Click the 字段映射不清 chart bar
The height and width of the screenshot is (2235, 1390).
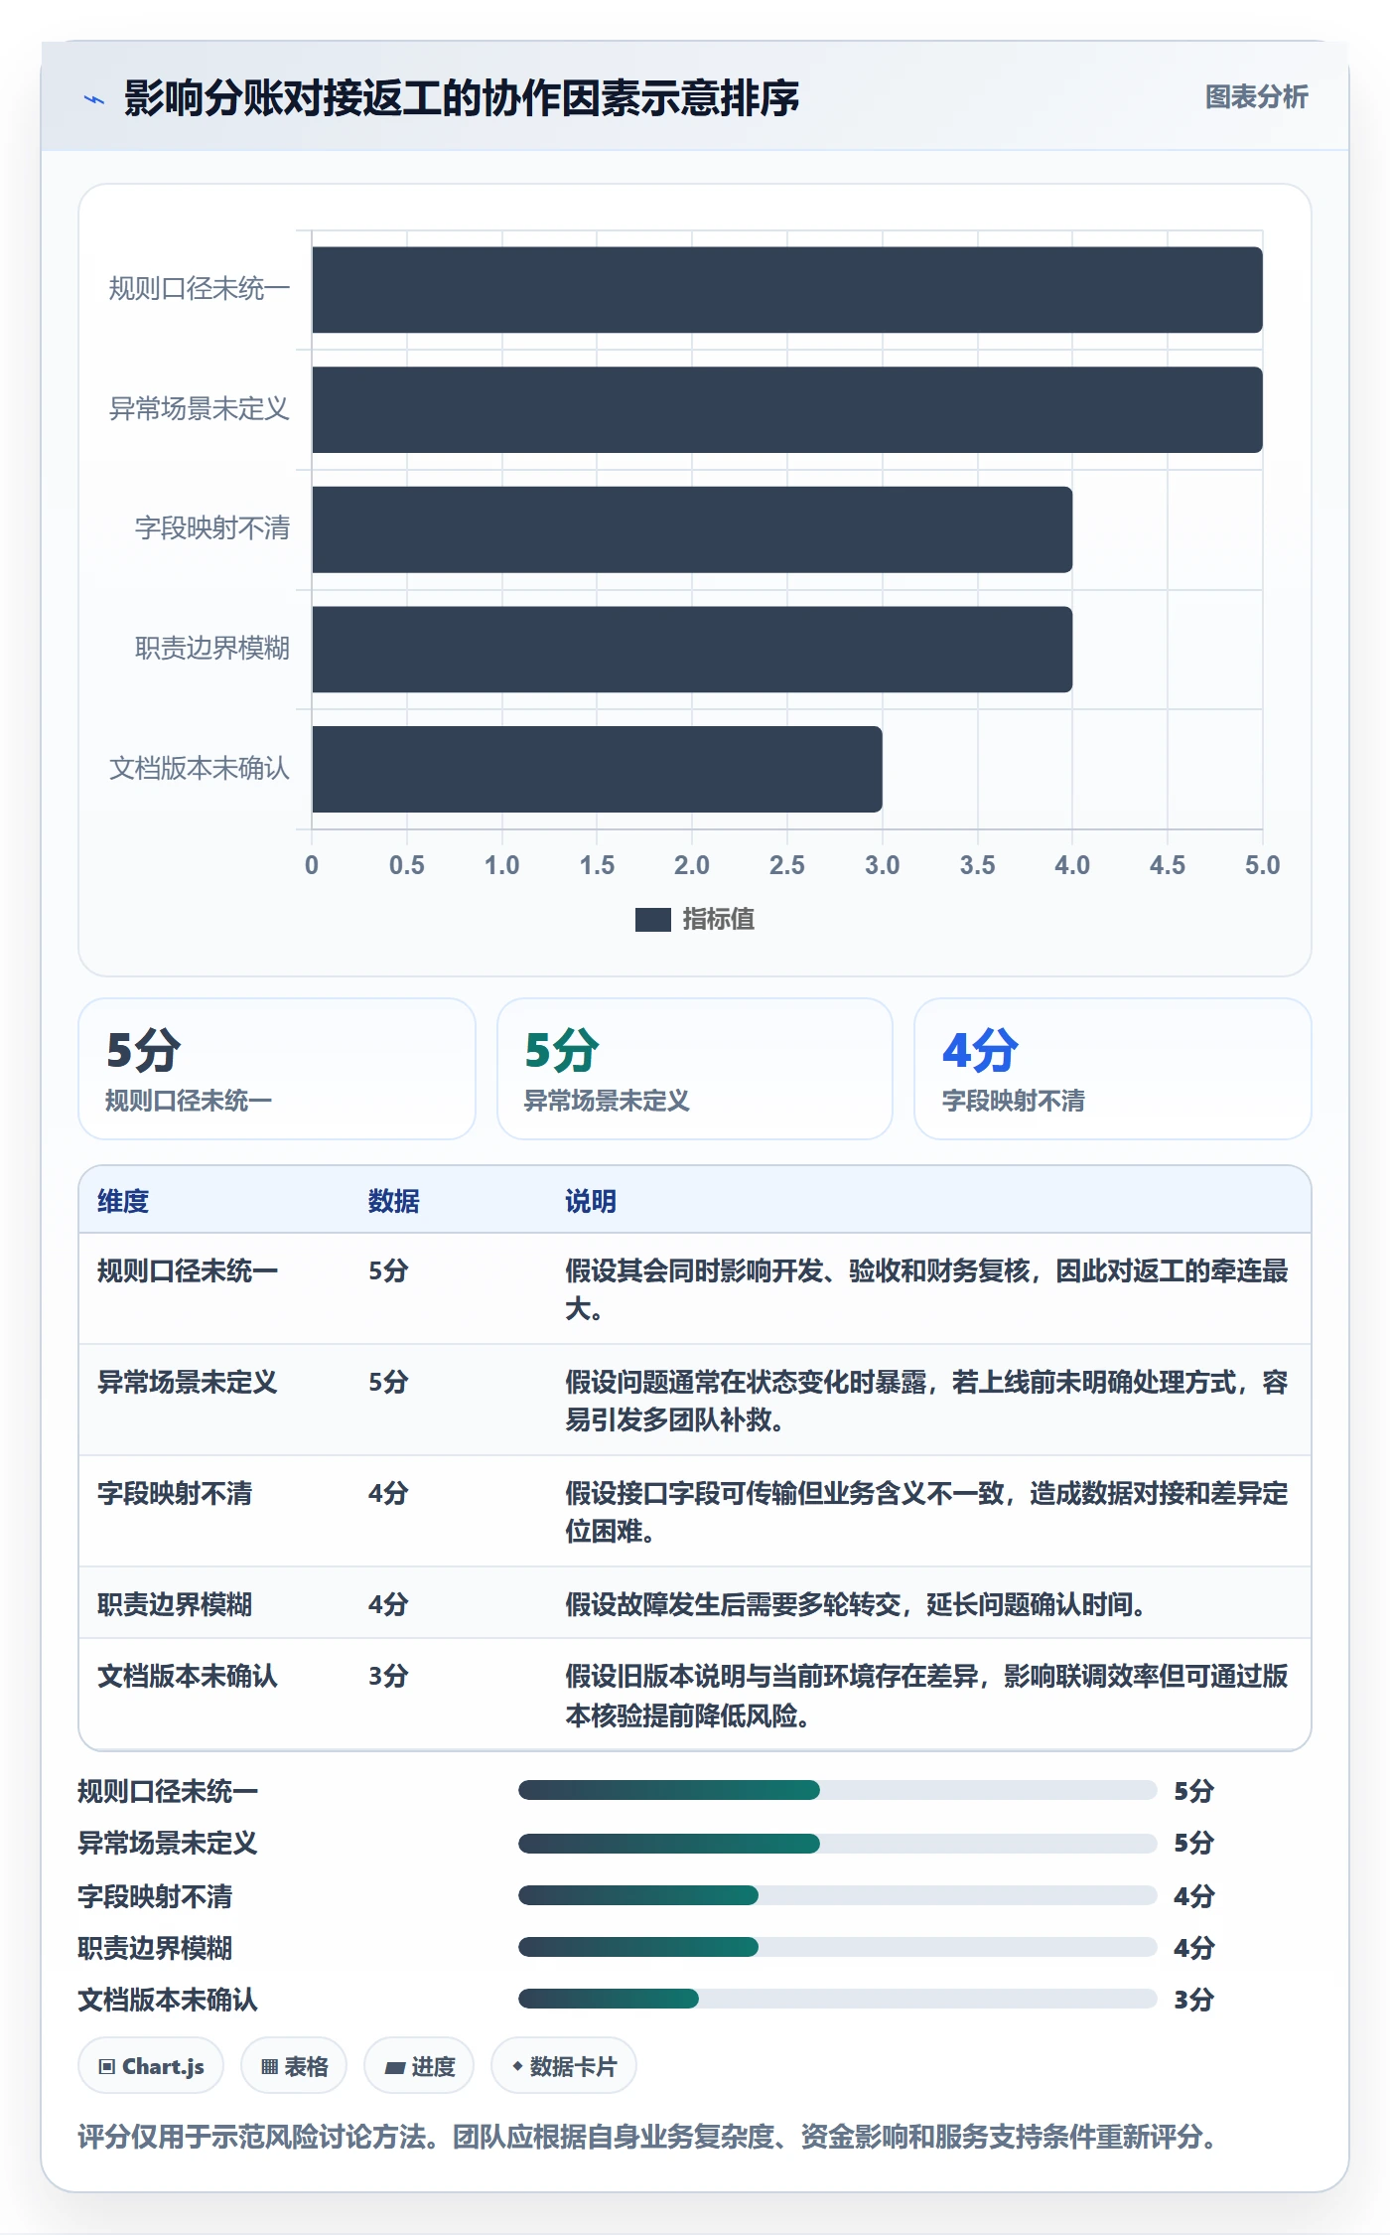click(x=692, y=529)
